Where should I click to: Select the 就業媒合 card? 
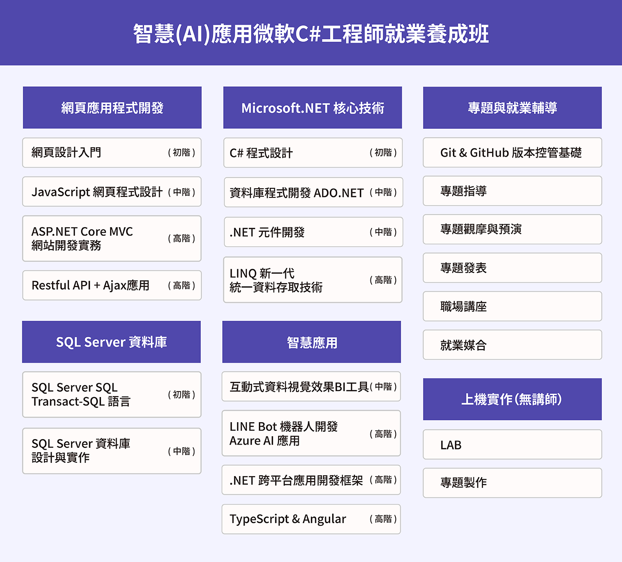(x=512, y=345)
